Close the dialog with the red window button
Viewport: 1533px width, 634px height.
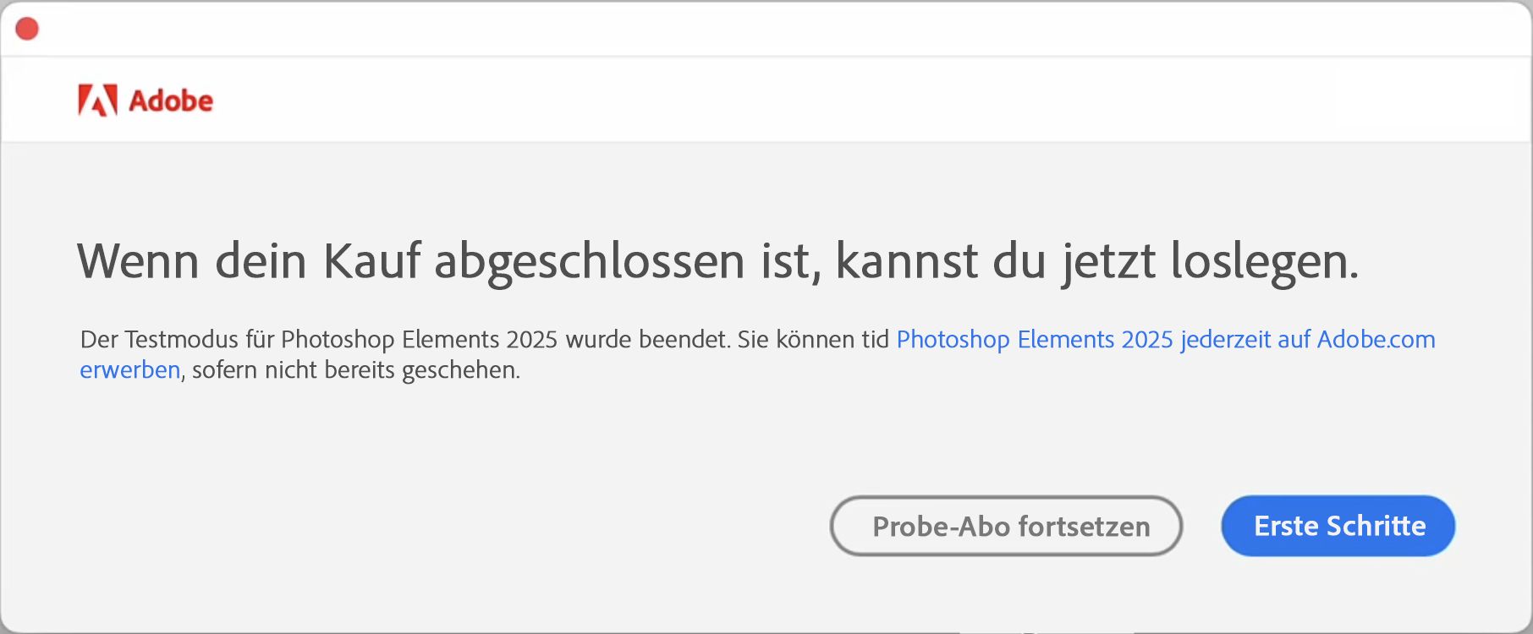click(27, 29)
